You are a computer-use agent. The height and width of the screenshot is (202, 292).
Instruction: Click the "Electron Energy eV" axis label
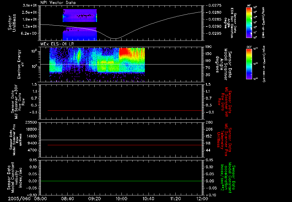(21, 64)
